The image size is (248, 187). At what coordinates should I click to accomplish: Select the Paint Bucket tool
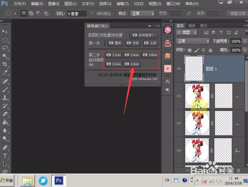(5, 122)
